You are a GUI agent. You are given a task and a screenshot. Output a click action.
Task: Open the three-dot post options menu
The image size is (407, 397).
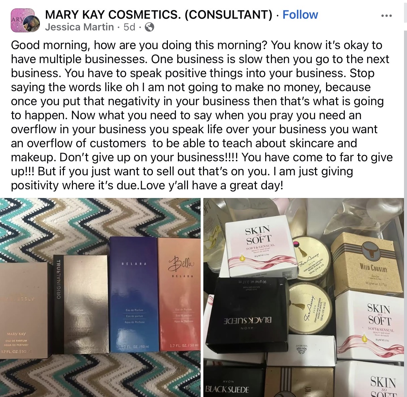pos(386,15)
